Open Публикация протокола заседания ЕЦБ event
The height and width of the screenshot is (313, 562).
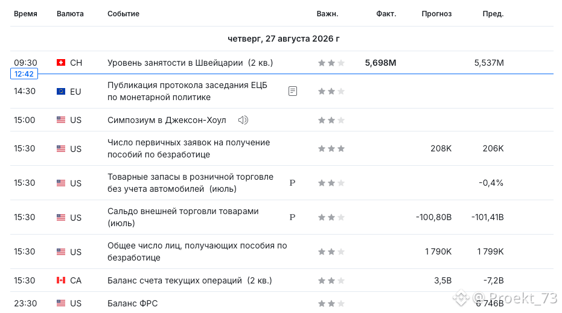pyautogui.click(x=188, y=91)
